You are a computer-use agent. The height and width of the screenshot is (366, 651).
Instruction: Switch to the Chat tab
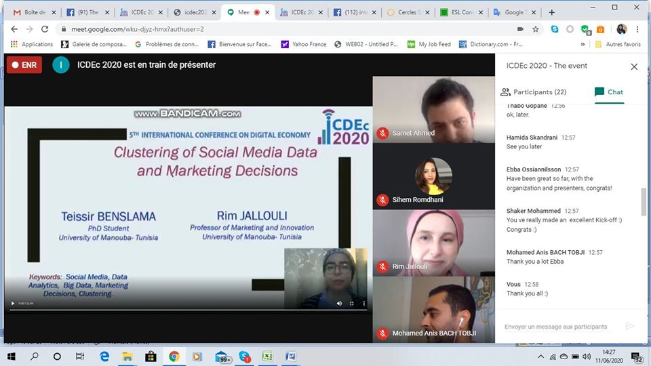tap(609, 92)
